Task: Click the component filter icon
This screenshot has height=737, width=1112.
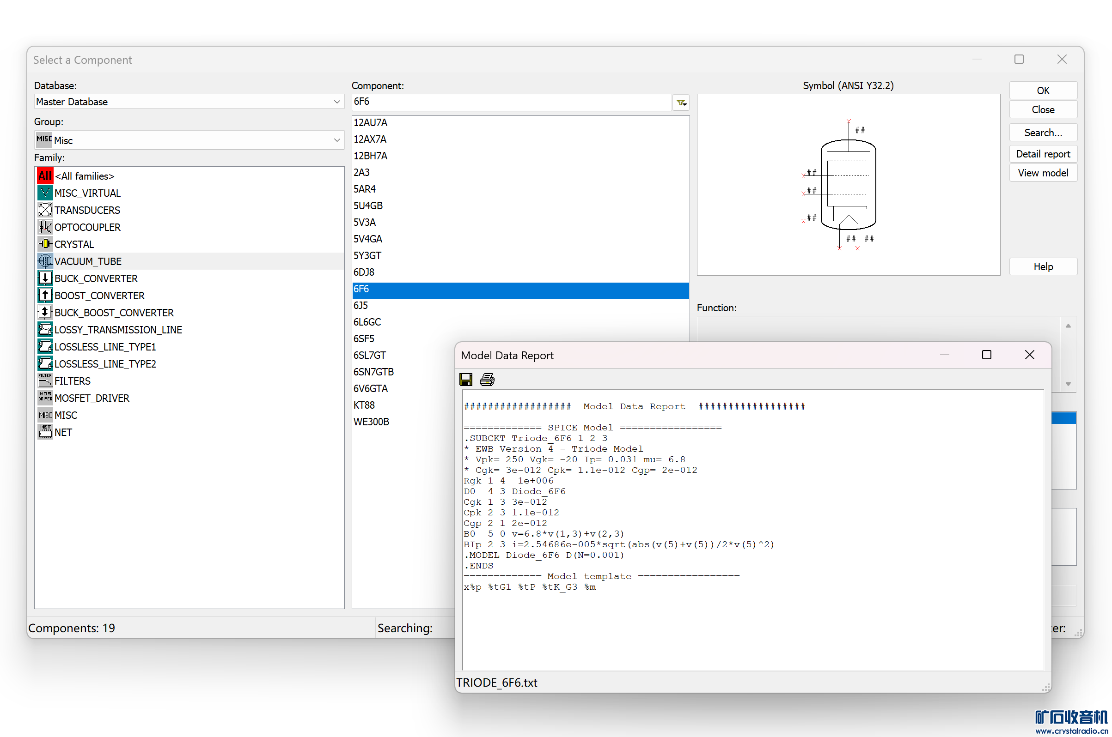Action: coord(681,103)
